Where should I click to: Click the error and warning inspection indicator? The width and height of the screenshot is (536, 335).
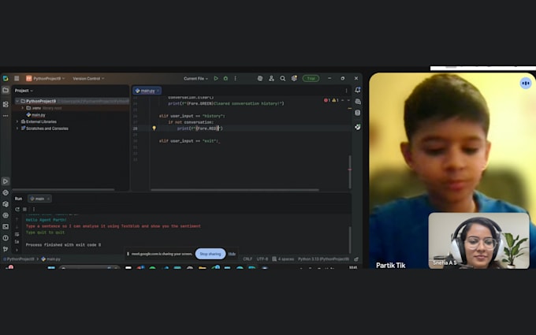[332, 100]
